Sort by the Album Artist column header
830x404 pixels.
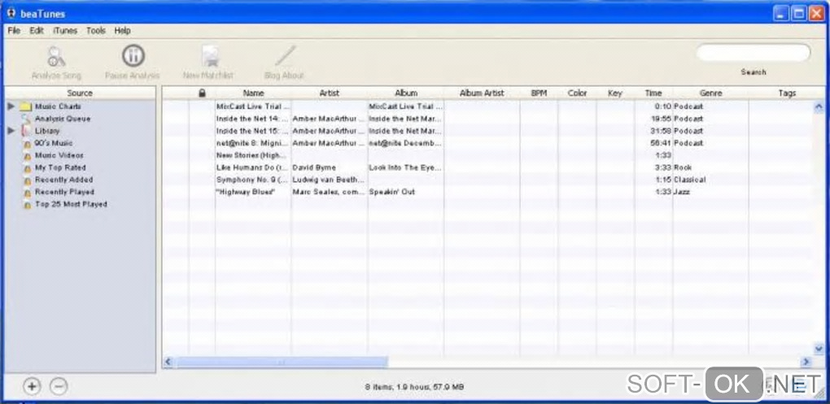tap(482, 93)
